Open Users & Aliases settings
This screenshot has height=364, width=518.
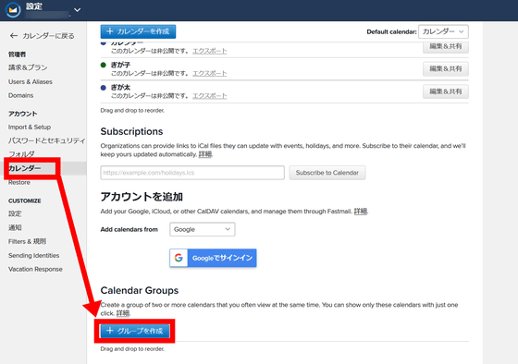(x=31, y=81)
